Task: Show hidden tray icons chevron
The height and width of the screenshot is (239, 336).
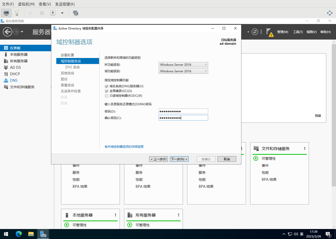Action: click(284, 234)
